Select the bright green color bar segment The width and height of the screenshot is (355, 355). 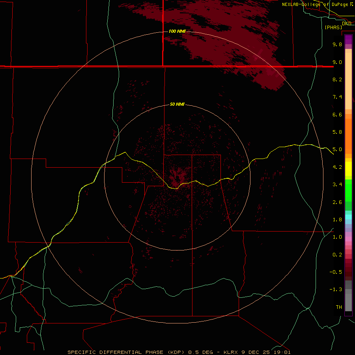348,190
